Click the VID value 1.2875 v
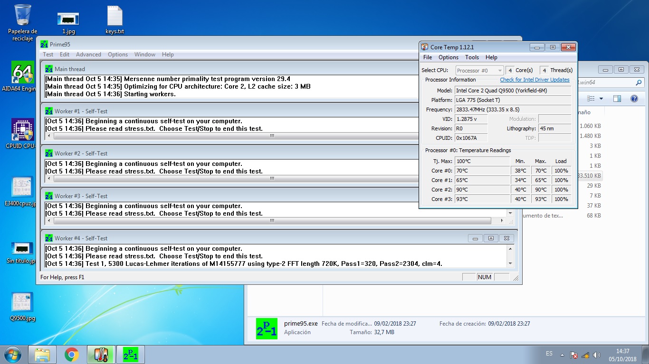This screenshot has height=364, width=649. [471, 119]
